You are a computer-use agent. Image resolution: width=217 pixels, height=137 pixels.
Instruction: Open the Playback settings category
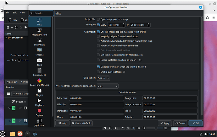[39, 102]
